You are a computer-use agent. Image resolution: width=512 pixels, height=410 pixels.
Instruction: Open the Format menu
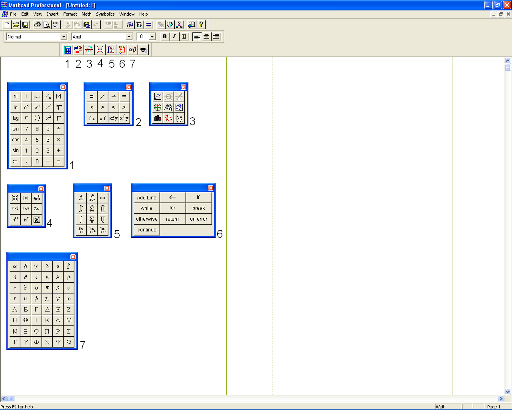[x=70, y=14]
